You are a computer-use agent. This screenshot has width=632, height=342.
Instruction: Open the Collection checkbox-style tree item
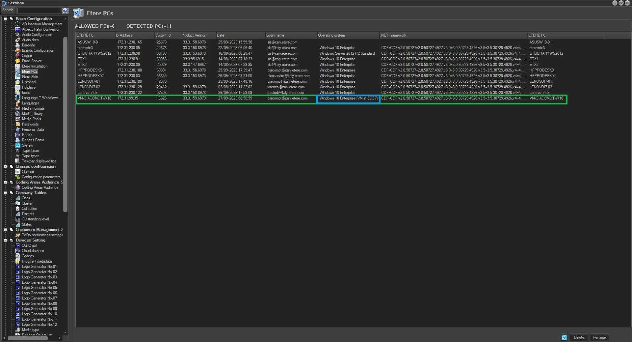(x=18, y=209)
